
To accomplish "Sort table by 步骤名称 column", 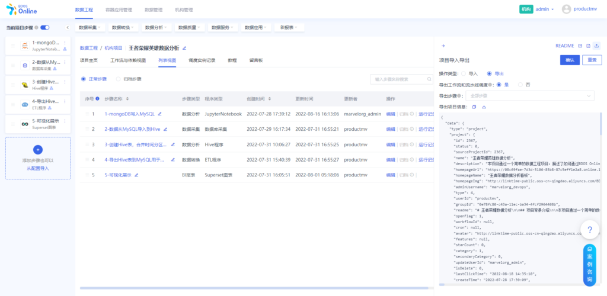I will [127, 99].
